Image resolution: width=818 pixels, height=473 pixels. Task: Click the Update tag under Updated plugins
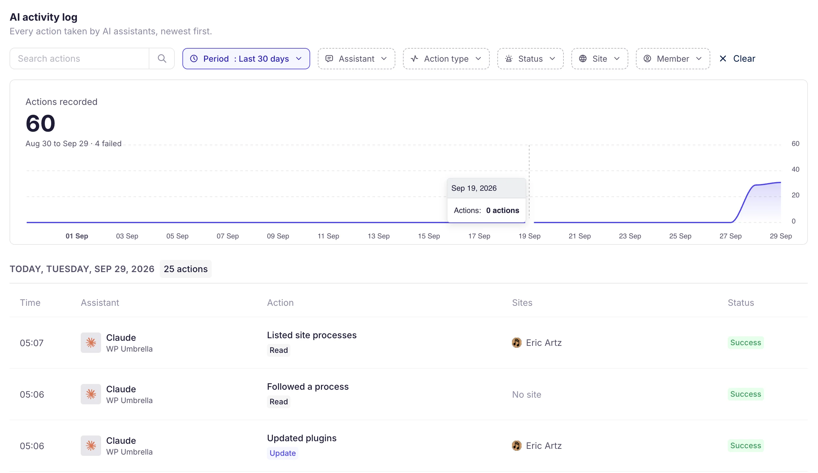coord(283,453)
